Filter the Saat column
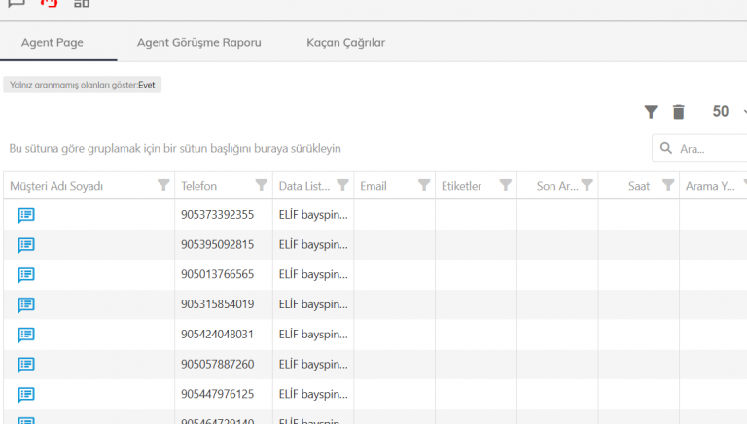The width and height of the screenshot is (747, 424). point(668,185)
